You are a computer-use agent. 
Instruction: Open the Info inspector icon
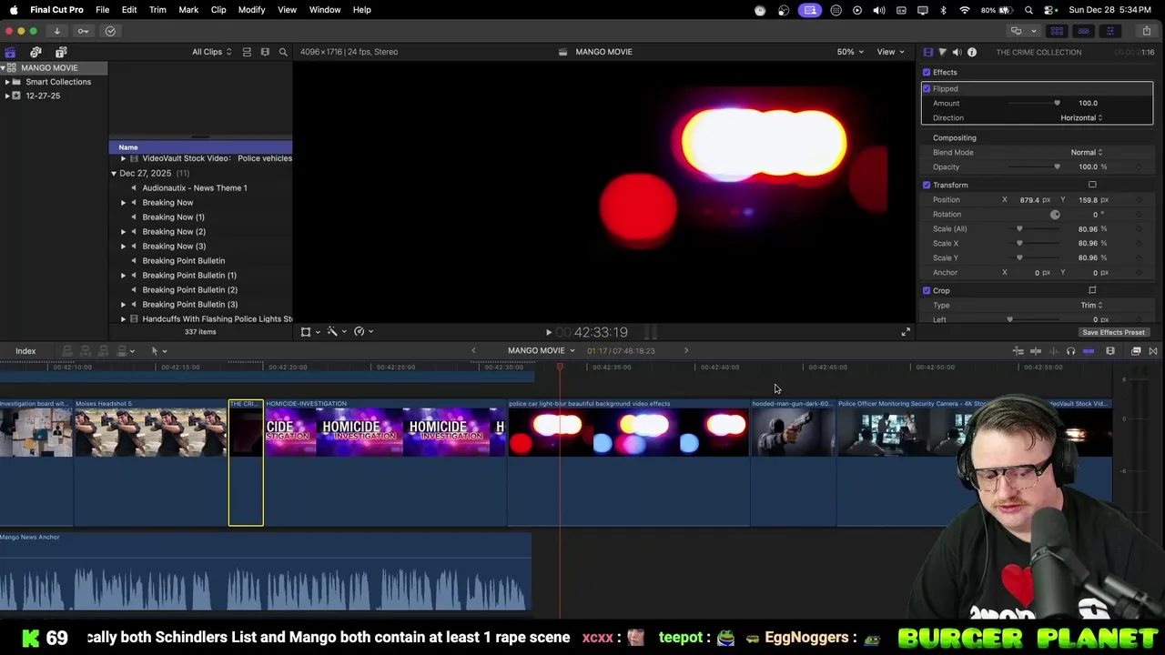972,52
